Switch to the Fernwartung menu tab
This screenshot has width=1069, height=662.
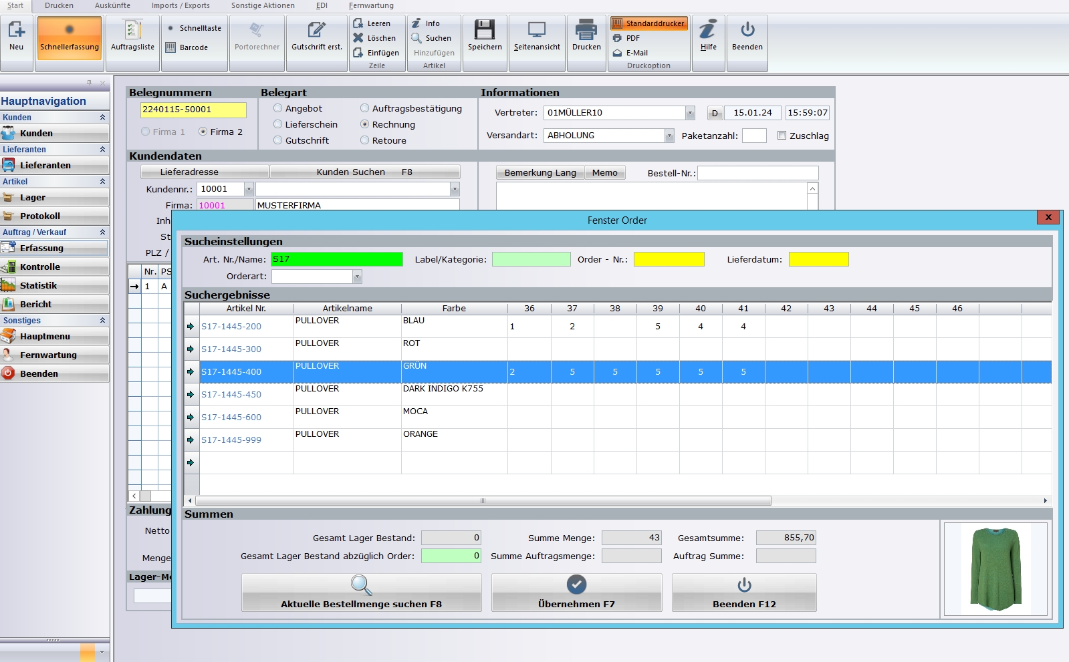[371, 5]
